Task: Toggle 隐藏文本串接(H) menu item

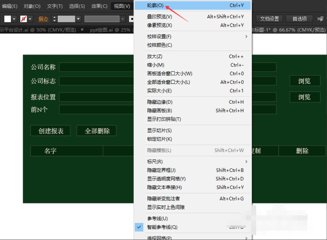Action: (193, 188)
